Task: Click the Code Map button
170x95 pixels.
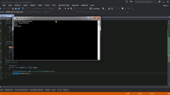Action: [95, 8]
